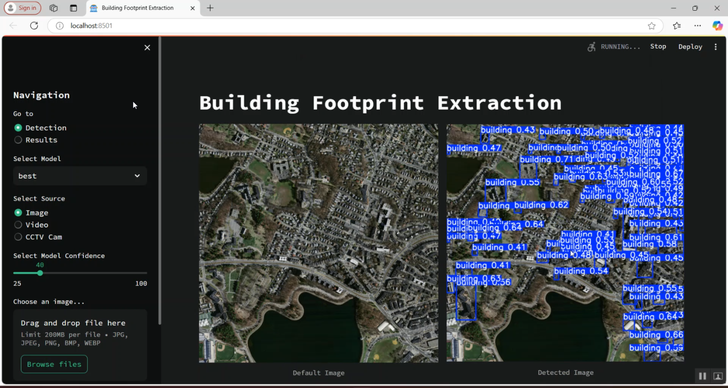
Task: Switch to the Building Footprint Extraction tab
Action: coord(137,8)
